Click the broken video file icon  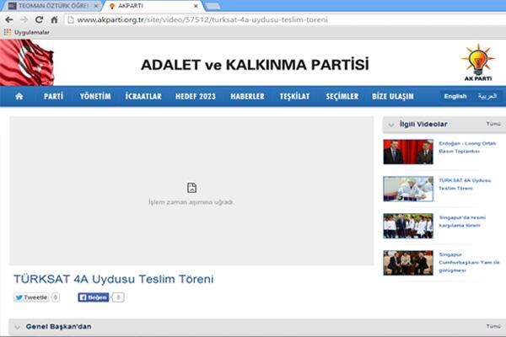tap(191, 188)
